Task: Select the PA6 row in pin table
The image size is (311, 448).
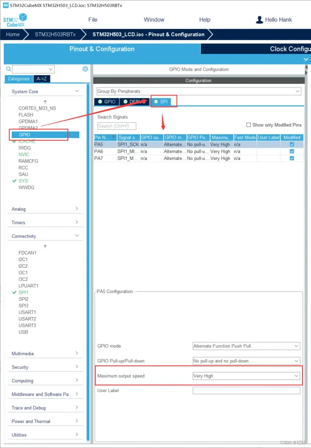Action: point(198,151)
